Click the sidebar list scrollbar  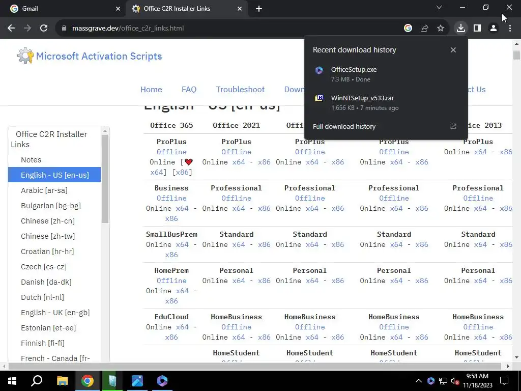coord(105,179)
